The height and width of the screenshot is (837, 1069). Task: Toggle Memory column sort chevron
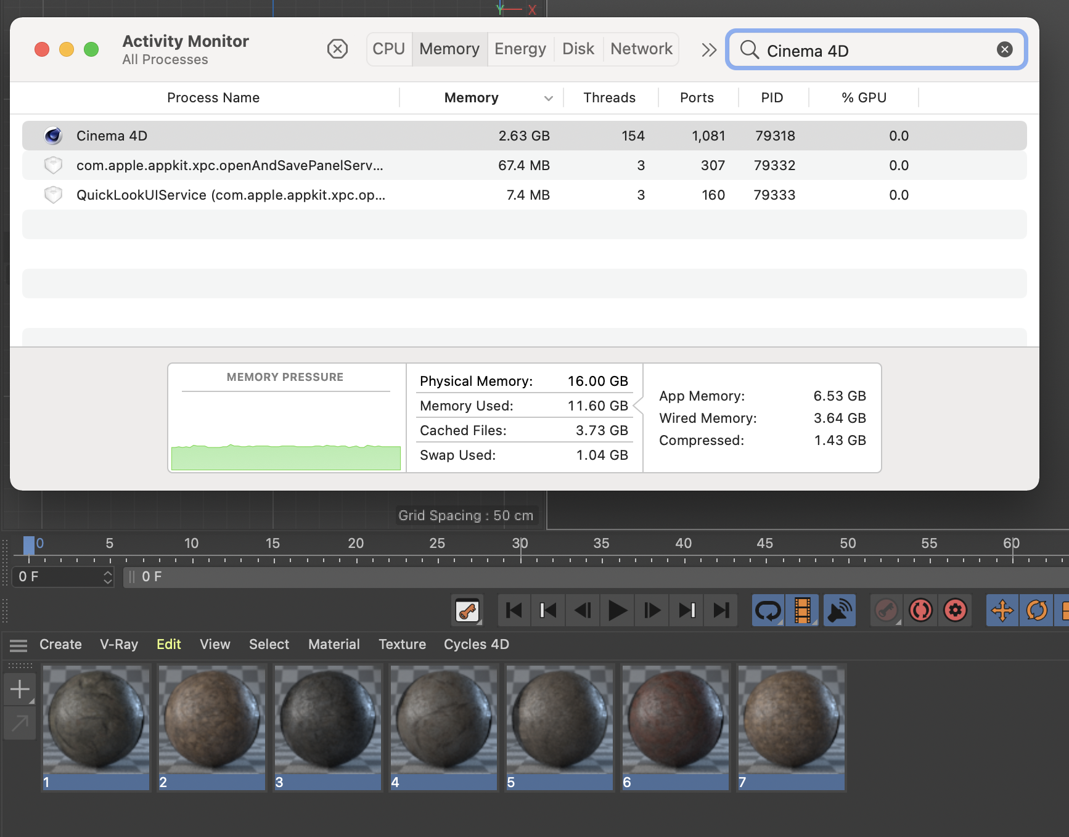549,98
